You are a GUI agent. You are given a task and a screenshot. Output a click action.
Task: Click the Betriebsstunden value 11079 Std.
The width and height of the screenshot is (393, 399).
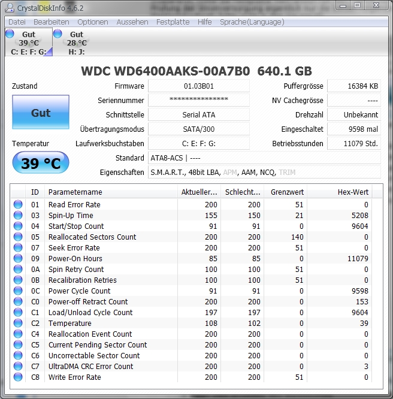pos(354,144)
